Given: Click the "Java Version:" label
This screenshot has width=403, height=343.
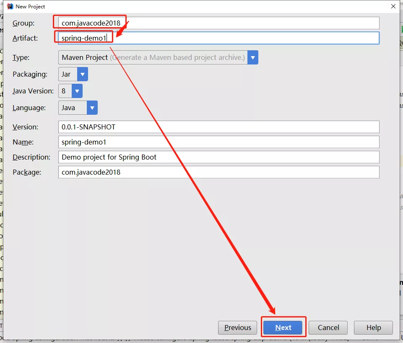Looking at the screenshot, I should click(33, 91).
